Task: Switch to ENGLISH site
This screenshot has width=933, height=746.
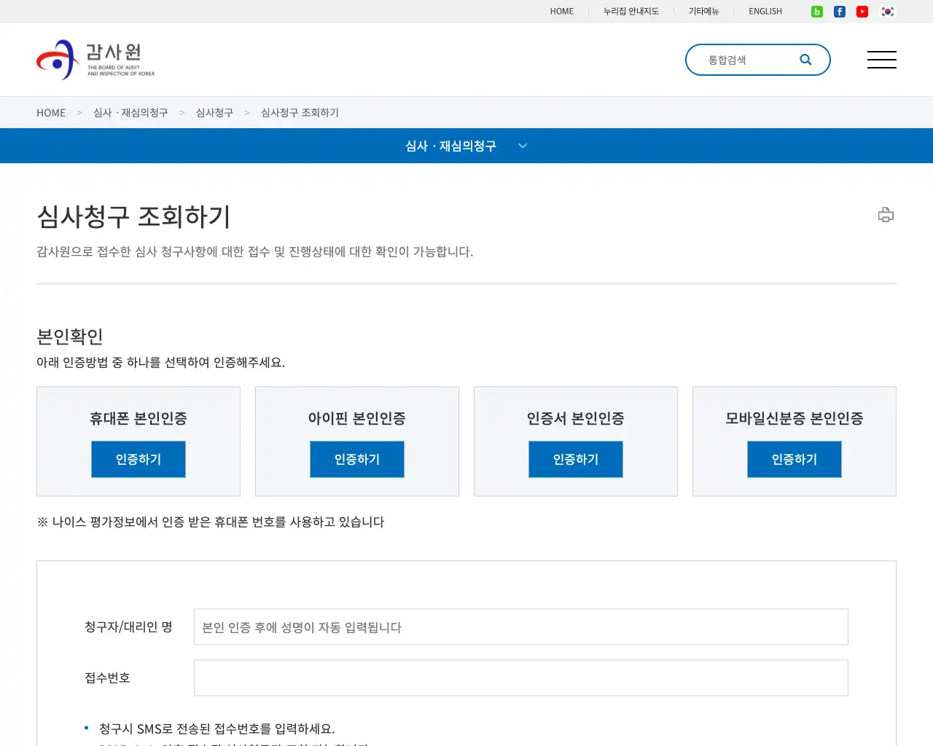Action: (x=765, y=12)
